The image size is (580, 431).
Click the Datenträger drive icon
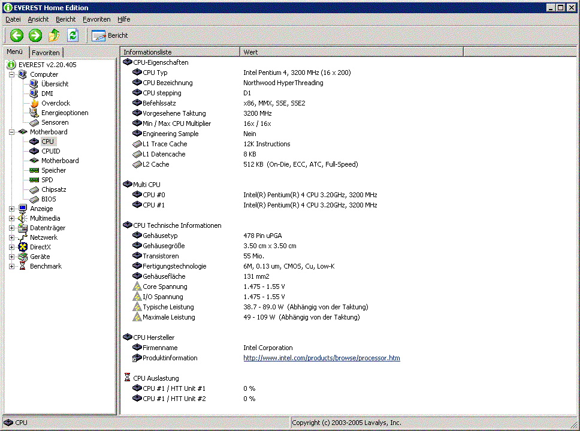click(23, 228)
